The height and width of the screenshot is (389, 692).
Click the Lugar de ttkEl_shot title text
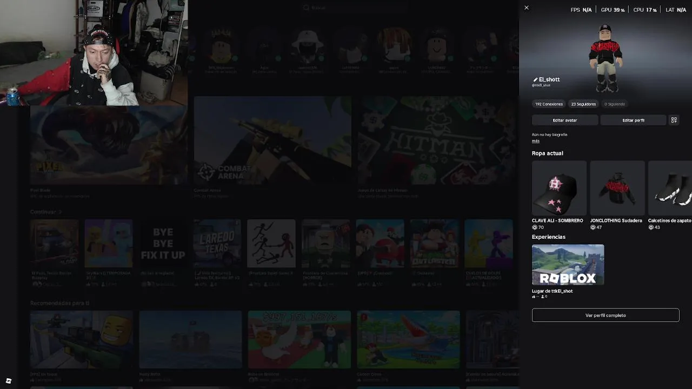point(552,291)
